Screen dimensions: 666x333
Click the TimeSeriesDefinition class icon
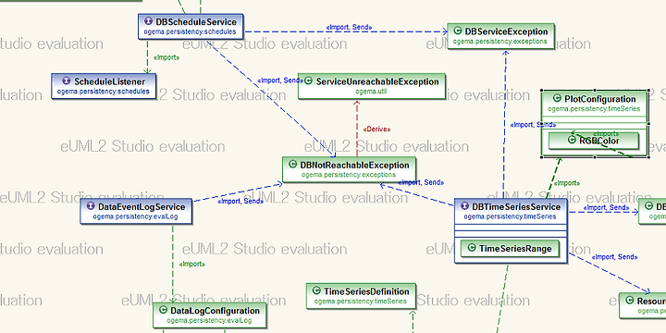(x=316, y=291)
